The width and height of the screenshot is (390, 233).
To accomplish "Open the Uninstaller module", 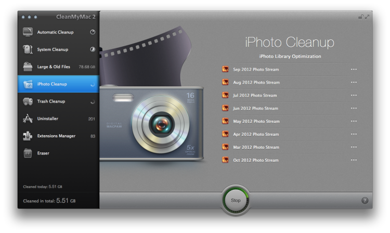I will click(x=58, y=119).
